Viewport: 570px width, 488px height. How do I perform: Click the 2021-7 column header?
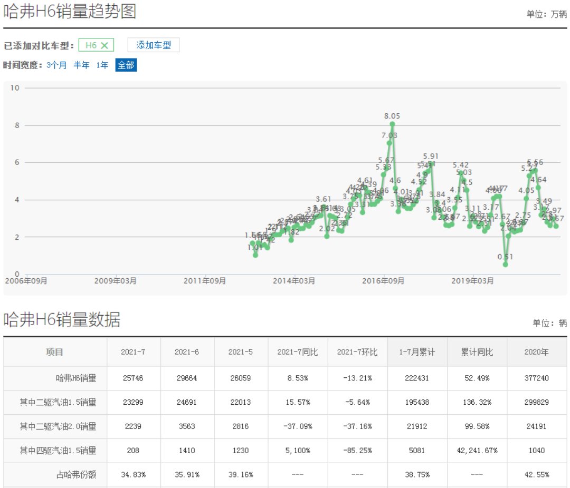coord(133,352)
